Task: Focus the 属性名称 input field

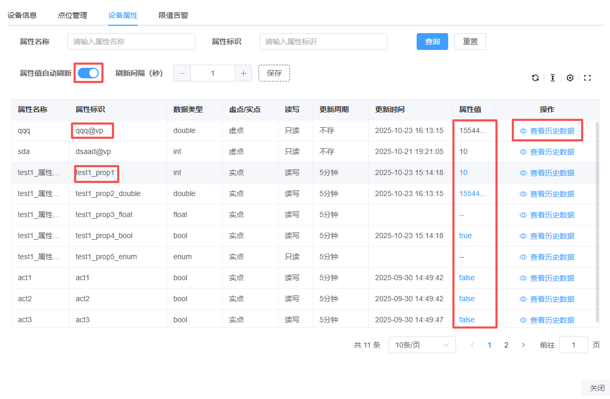Action: [131, 42]
